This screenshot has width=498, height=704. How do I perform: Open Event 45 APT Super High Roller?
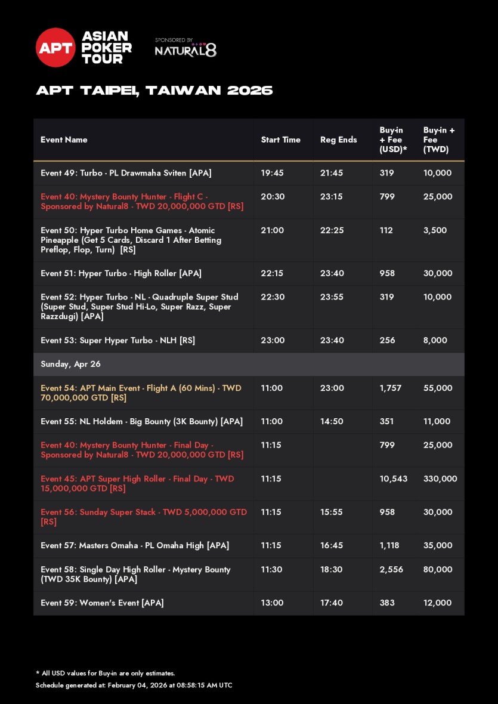pyautogui.click(x=137, y=483)
